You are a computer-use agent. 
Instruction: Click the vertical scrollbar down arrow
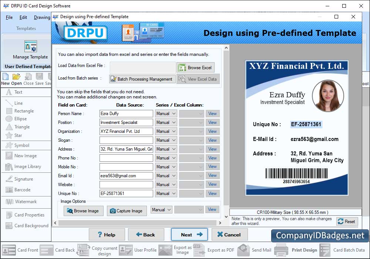[x=226, y=216]
